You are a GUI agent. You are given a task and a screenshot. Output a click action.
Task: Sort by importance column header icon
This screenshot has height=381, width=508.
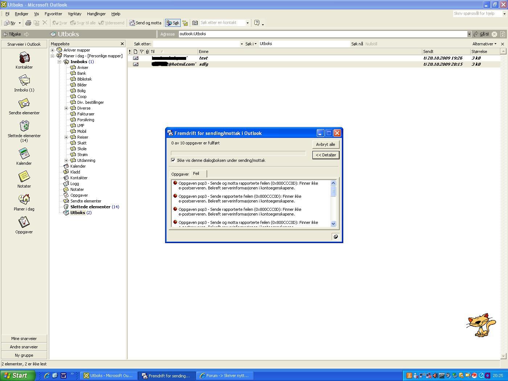tap(130, 52)
